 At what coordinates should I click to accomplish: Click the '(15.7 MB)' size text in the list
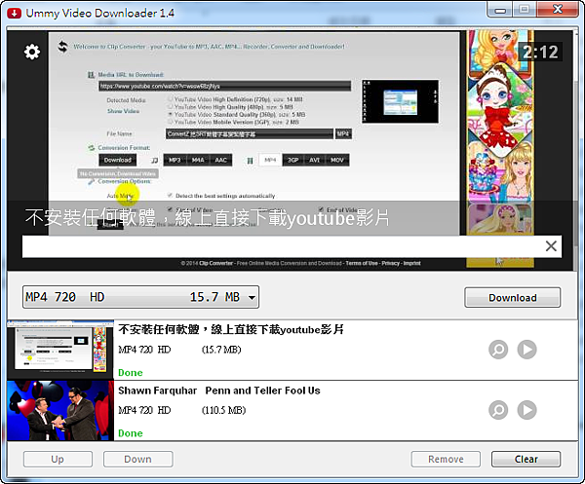[221, 350]
